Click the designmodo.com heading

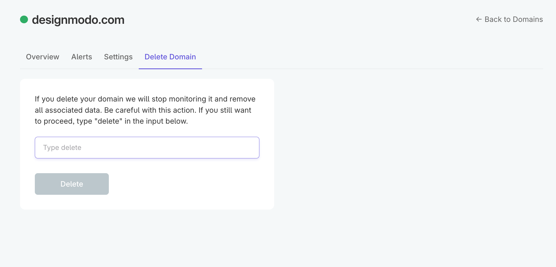coord(78,20)
